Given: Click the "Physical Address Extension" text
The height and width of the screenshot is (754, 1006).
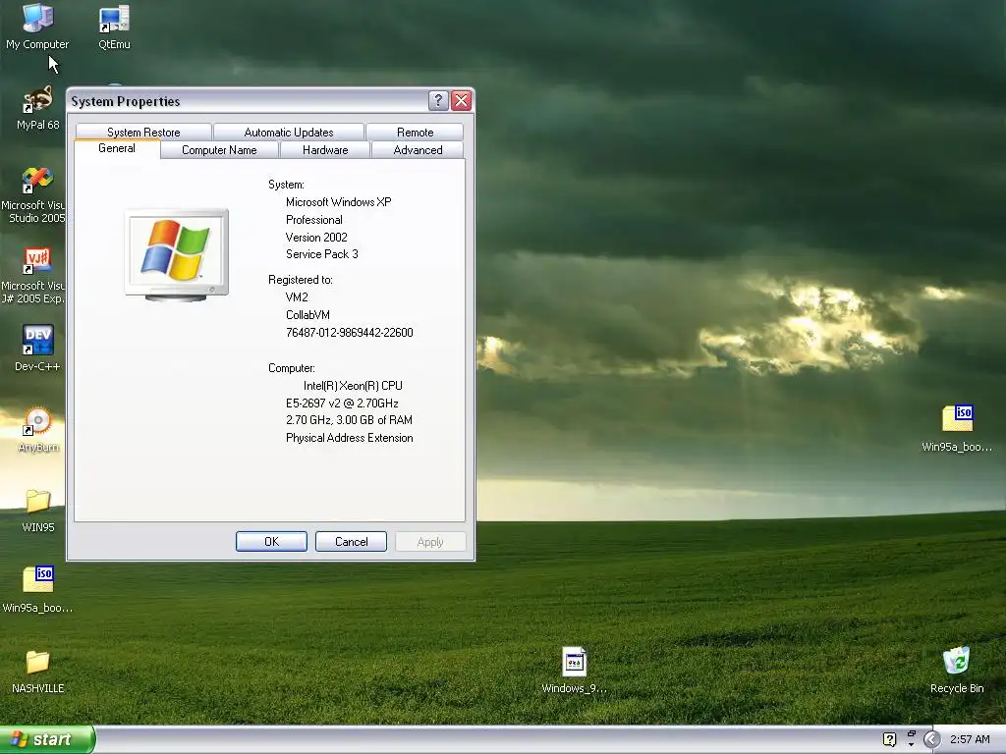Looking at the screenshot, I should pyautogui.click(x=349, y=438).
